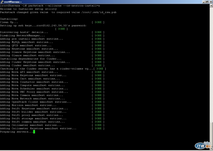Click the 'Clean Up...' line
213x151 pixels.
pyautogui.click(x=9, y=22)
